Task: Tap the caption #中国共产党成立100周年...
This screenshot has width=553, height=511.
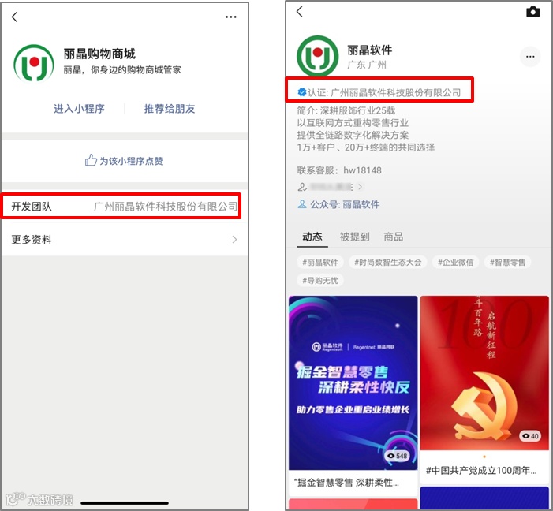Action: (x=481, y=471)
